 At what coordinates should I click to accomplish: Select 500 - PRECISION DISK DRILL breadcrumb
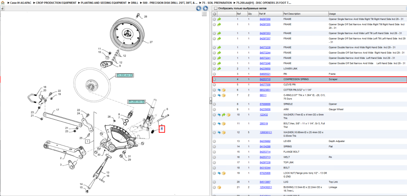170,2
